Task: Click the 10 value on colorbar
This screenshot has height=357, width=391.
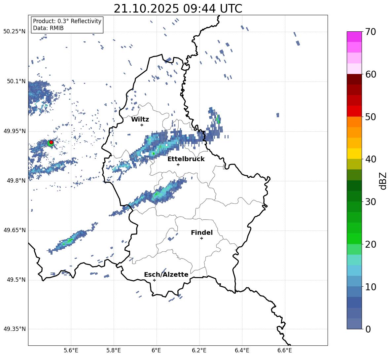Action: [370, 287]
